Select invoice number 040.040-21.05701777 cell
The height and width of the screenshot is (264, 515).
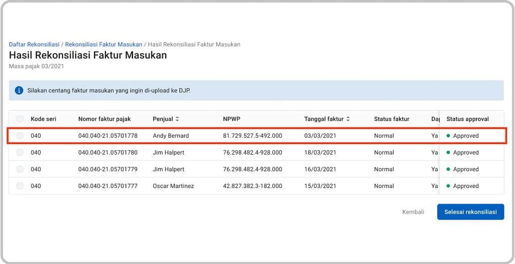[108, 186]
